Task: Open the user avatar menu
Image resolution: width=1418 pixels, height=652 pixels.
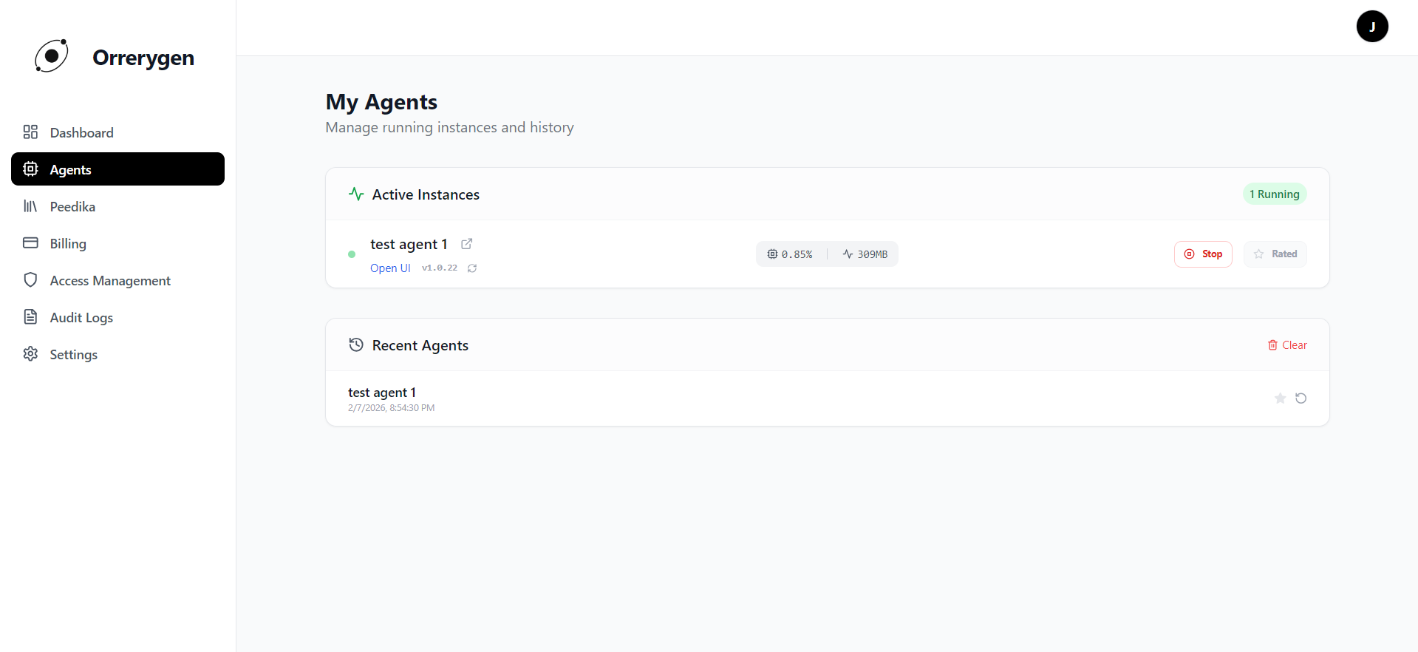Action: click(x=1371, y=26)
